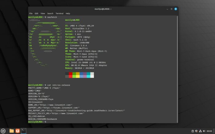The height and width of the screenshot is (134, 215).
Task: Maximize the terminal window
Action: 171,9
